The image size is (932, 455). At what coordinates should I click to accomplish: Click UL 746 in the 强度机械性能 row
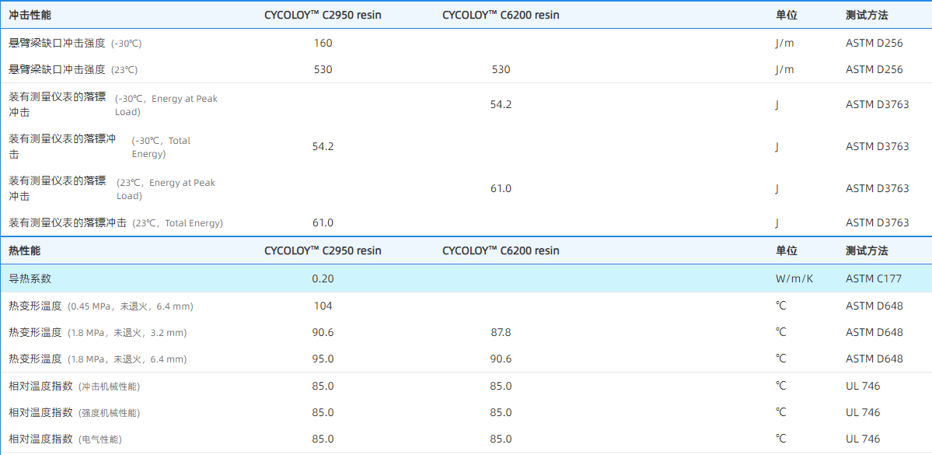pos(863,413)
